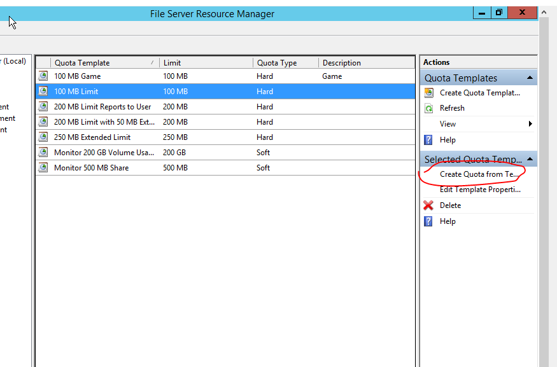
Task: Click the quota icon beside 100 MB Game
Action: pyautogui.click(x=42, y=76)
